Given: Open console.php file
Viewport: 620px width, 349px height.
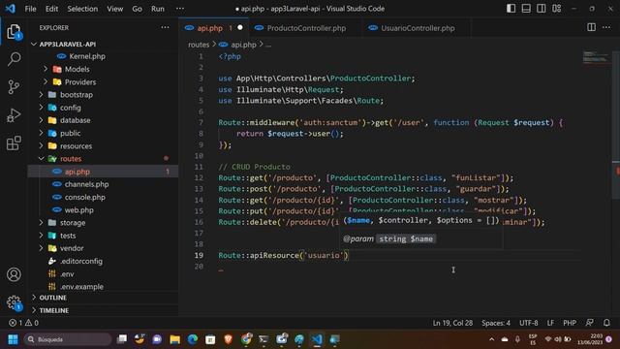Looking at the screenshot, I should (85, 197).
